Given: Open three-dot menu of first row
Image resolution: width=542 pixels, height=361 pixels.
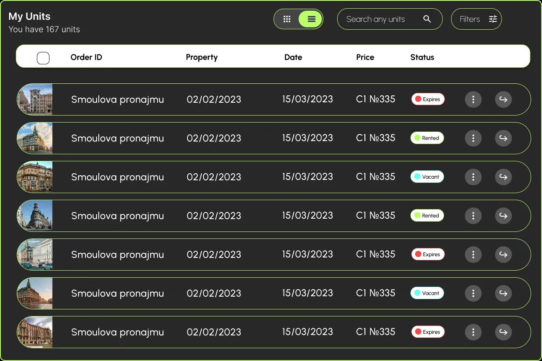Looking at the screenshot, I should click(473, 99).
